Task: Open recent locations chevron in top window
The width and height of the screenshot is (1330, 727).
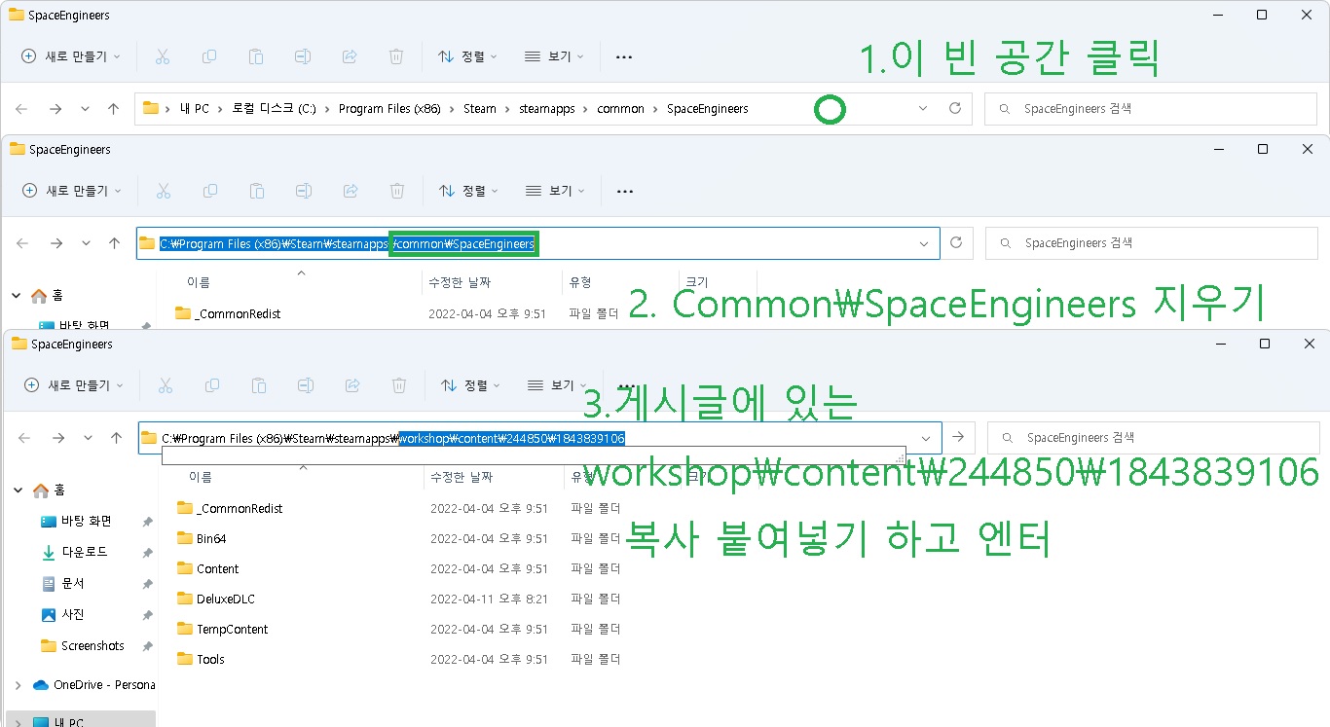Action: click(85, 109)
